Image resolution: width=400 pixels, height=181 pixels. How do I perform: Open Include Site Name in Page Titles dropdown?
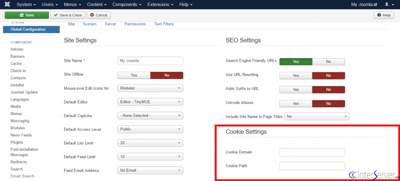317,116
